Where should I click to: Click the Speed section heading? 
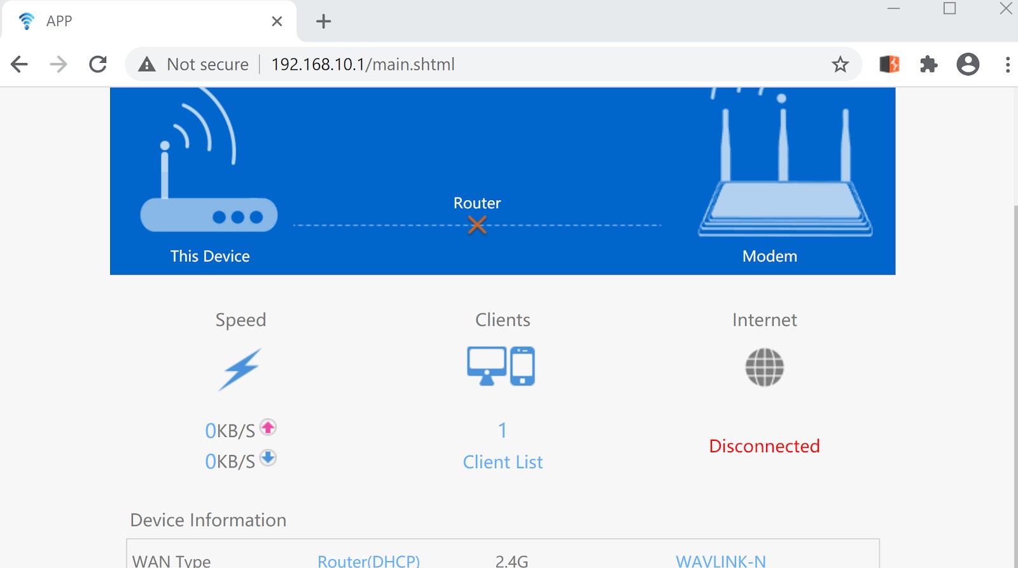coord(241,320)
